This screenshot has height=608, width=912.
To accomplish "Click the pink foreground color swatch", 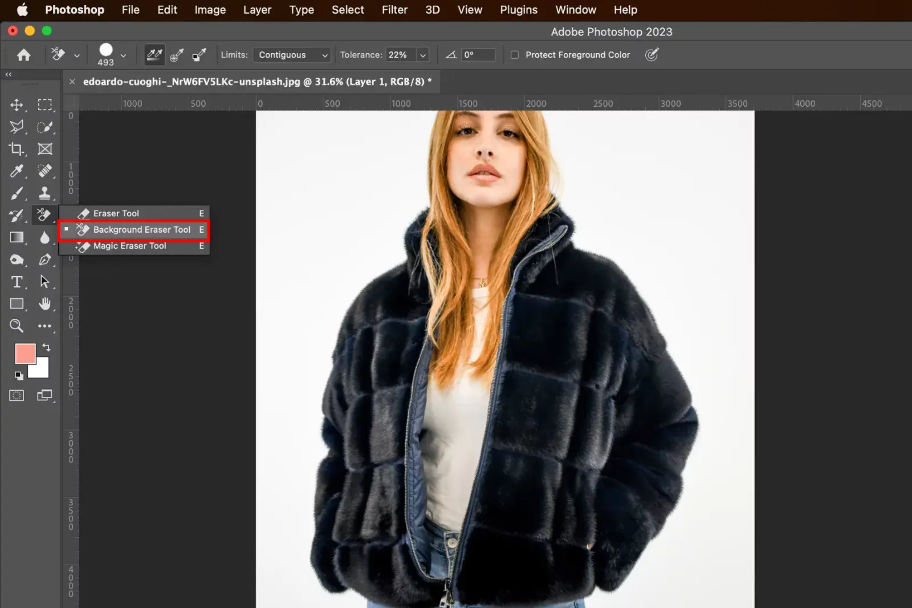I will 25,354.
